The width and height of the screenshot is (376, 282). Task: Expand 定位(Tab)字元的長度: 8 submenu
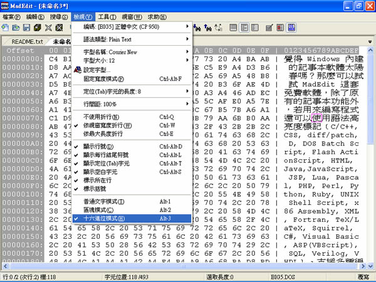(x=132, y=91)
